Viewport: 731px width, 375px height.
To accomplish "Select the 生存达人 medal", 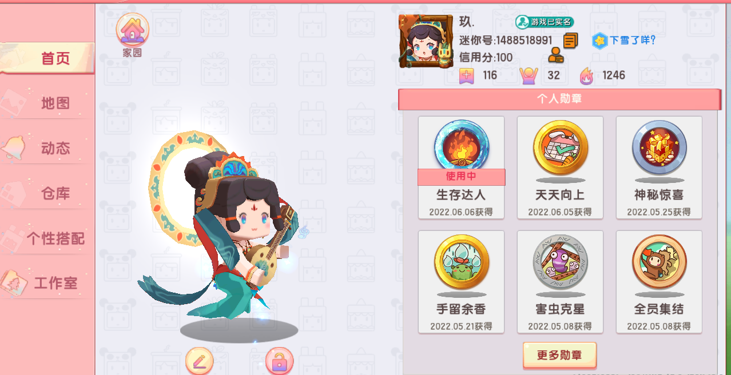I will tap(461, 167).
